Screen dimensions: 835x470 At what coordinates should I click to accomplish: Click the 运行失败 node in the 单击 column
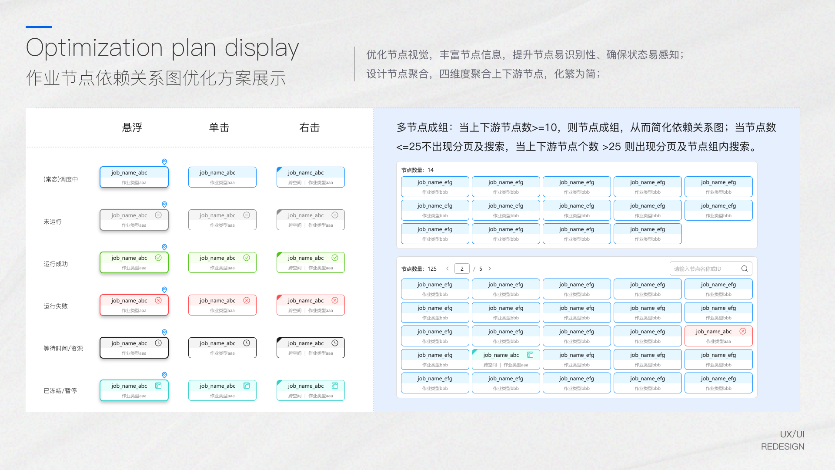point(222,305)
